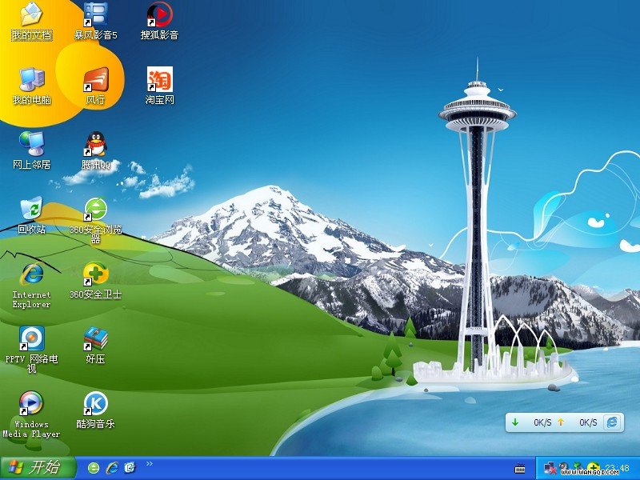
Task: Click the show desktop quick launch icon
Action: pos(130,467)
